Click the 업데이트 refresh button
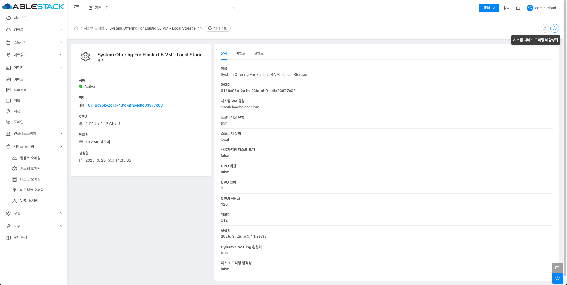The height and width of the screenshot is (285, 567). point(218,28)
